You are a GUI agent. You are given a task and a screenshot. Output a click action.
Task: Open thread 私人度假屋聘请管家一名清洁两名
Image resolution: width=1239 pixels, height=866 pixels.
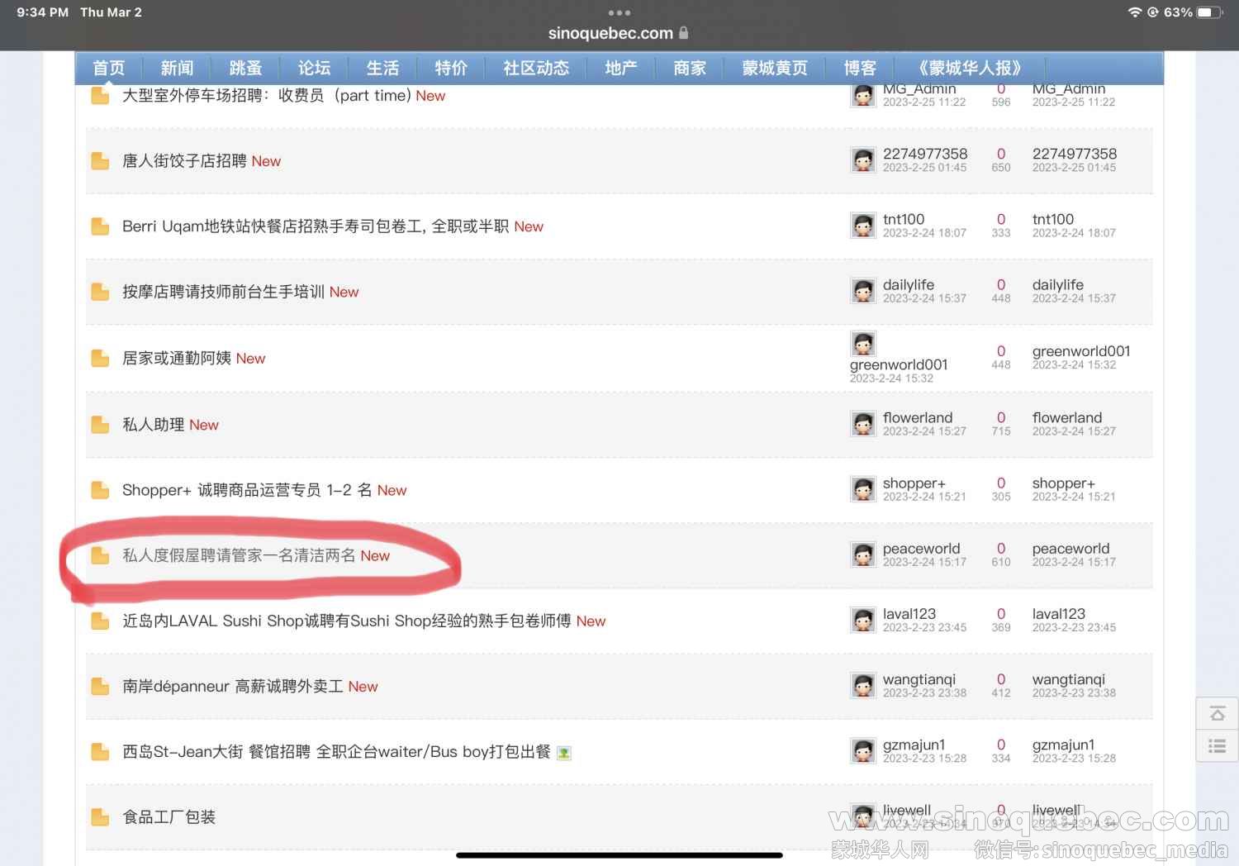[x=239, y=555]
